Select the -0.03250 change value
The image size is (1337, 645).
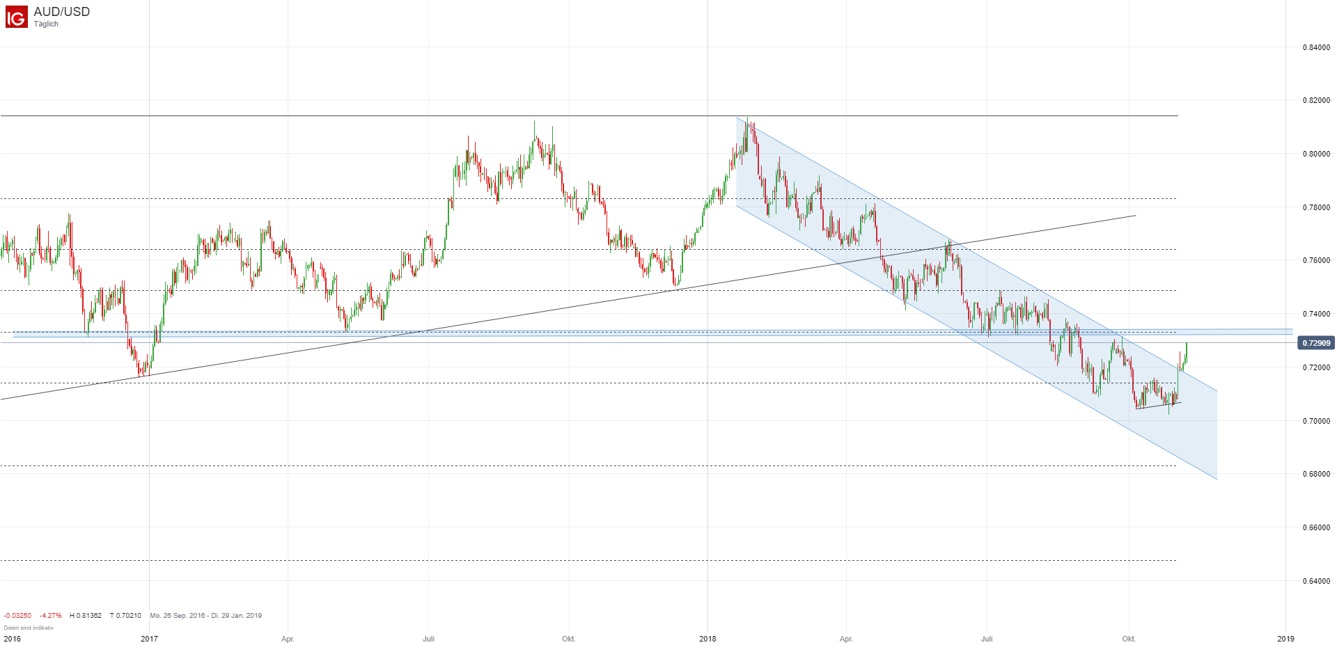tap(17, 616)
